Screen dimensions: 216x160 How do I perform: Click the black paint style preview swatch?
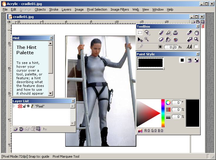click(150, 63)
